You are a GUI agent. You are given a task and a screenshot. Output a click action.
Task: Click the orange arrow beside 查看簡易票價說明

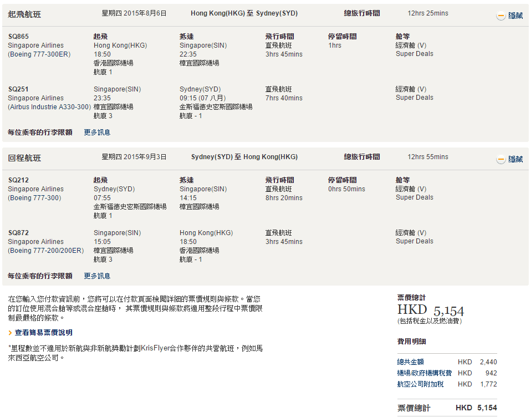click(11, 333)
